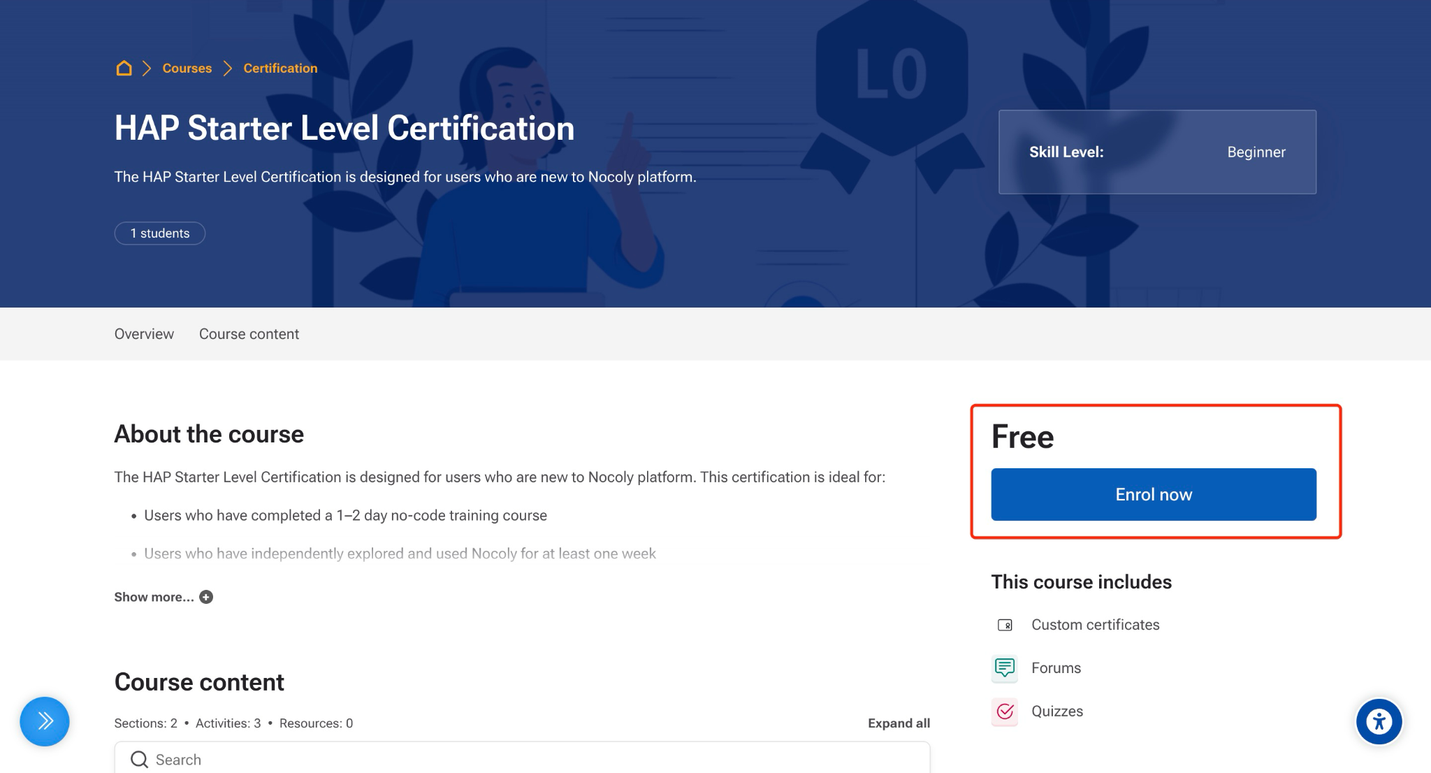Click the Forums chat icon
Image resolution: width=1431 pixels, height=773 pixels.
point(1005,668)
